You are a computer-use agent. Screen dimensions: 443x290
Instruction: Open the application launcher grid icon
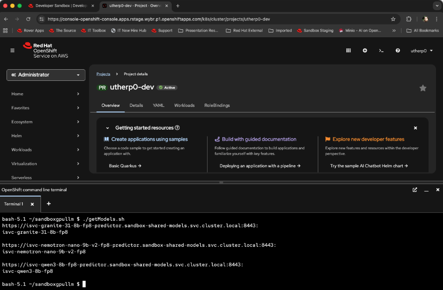click(x=348, y=50)
